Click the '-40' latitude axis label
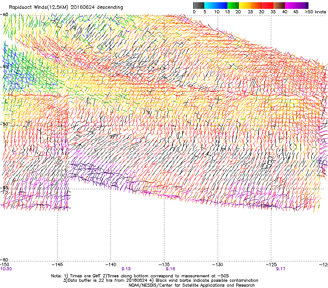 tap(4, 15)
